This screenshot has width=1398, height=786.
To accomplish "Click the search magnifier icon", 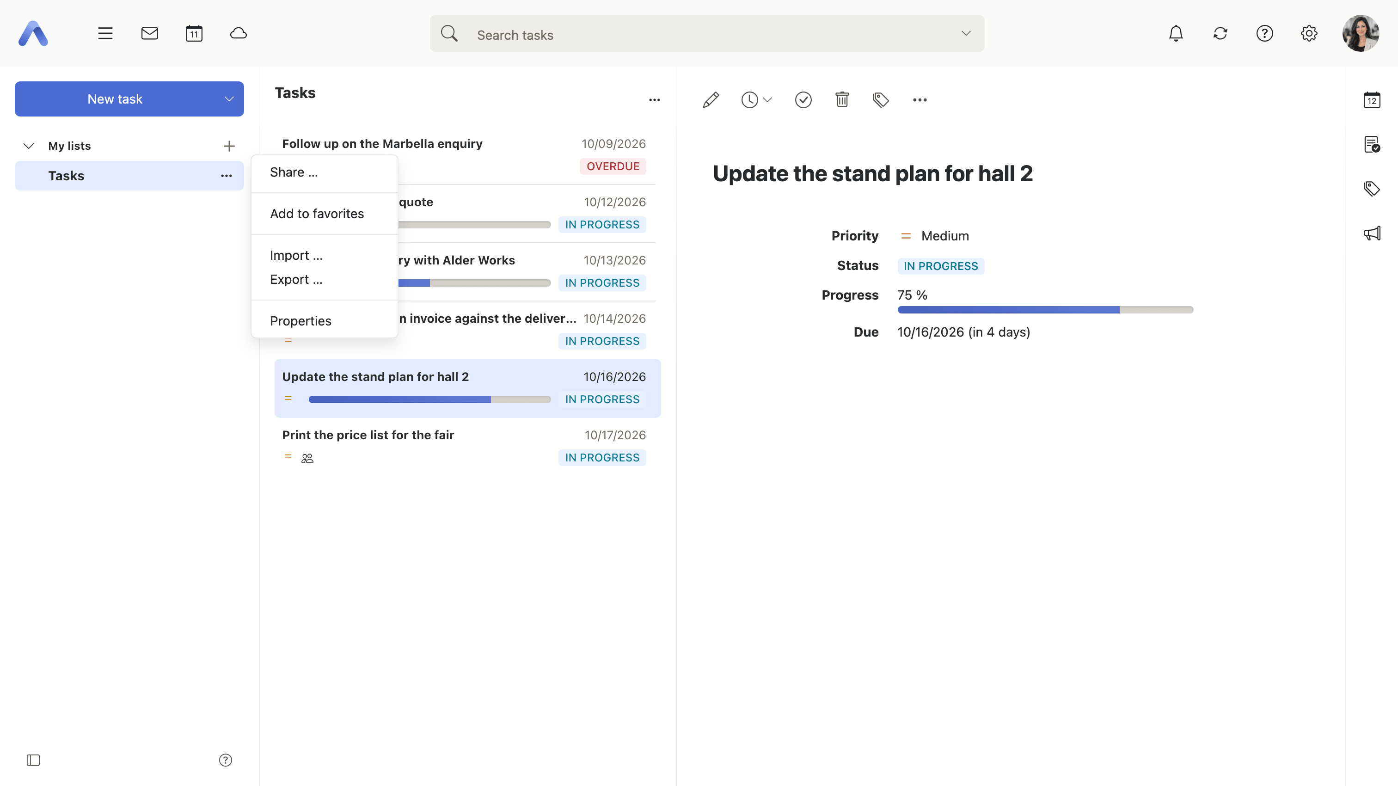I will point(449,34).
